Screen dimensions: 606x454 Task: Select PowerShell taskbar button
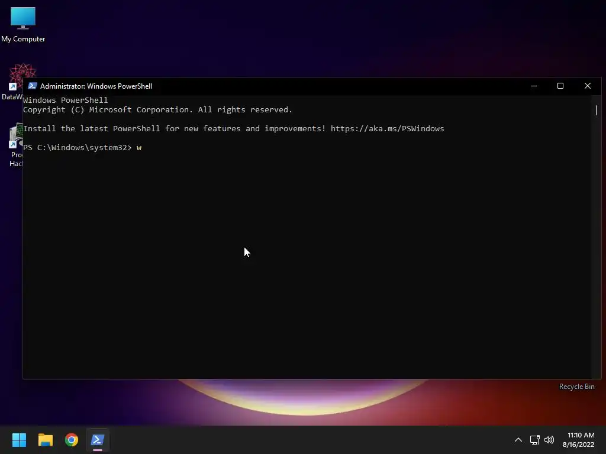click(98, 440)
